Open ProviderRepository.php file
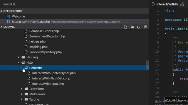Viewport: 188px width, 105px height. (46, 52)
